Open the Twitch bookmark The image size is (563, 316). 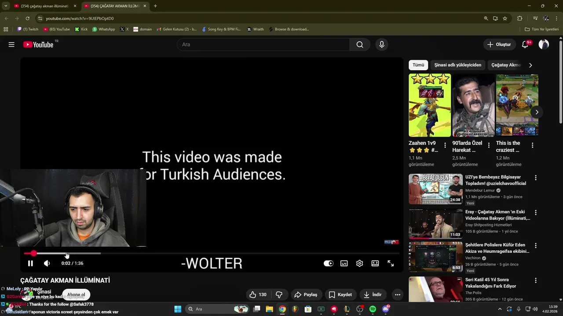click(x=28, y=29)
